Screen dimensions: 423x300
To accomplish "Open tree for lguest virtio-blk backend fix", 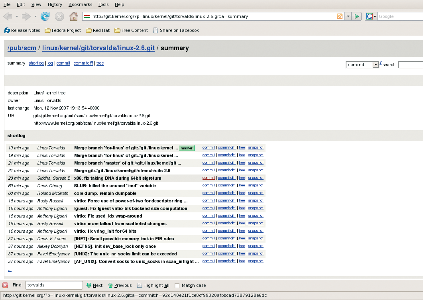I will point(242,208).
